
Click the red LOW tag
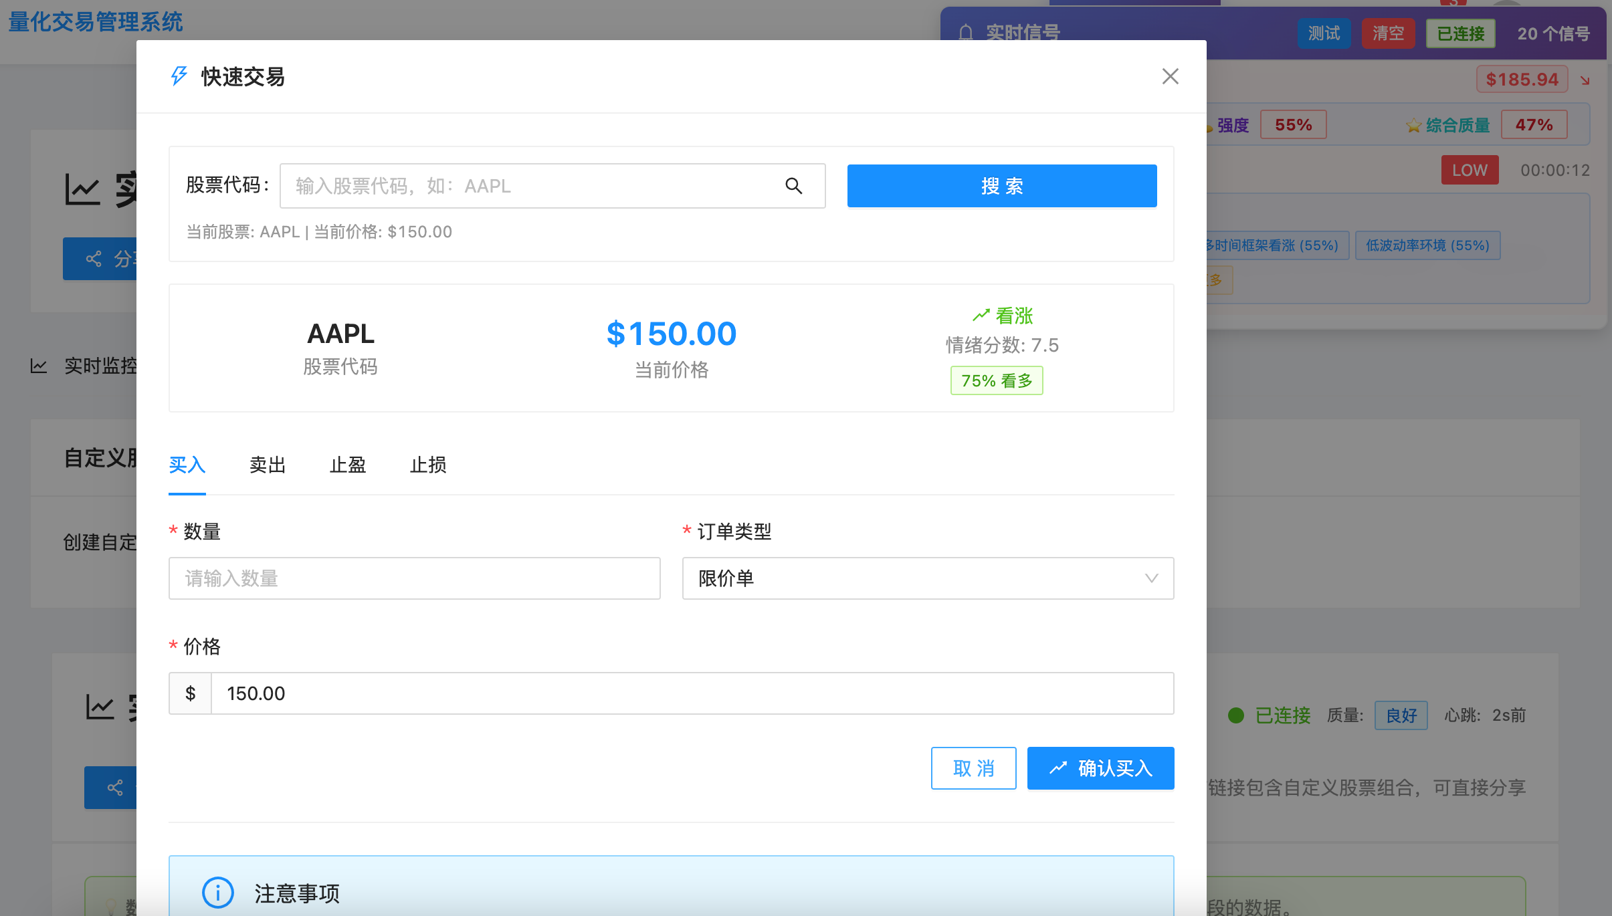coord(1470,170)
